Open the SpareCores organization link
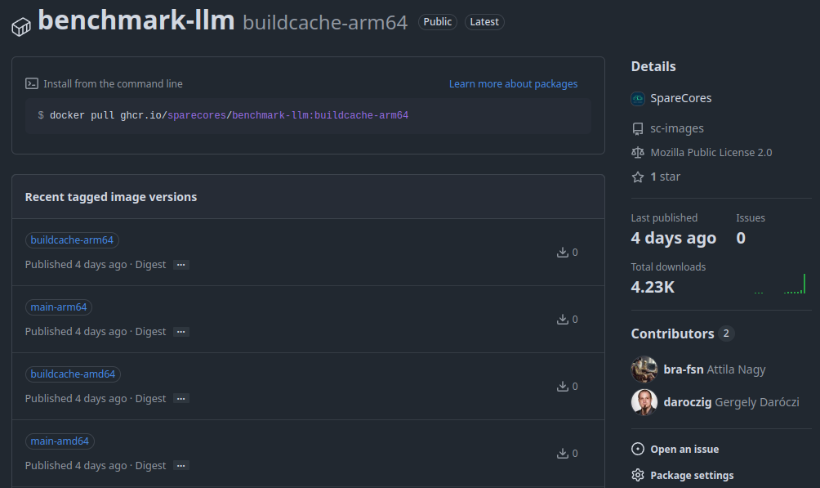The width and height of the screenshot is (820, 488). coord(681,98)
